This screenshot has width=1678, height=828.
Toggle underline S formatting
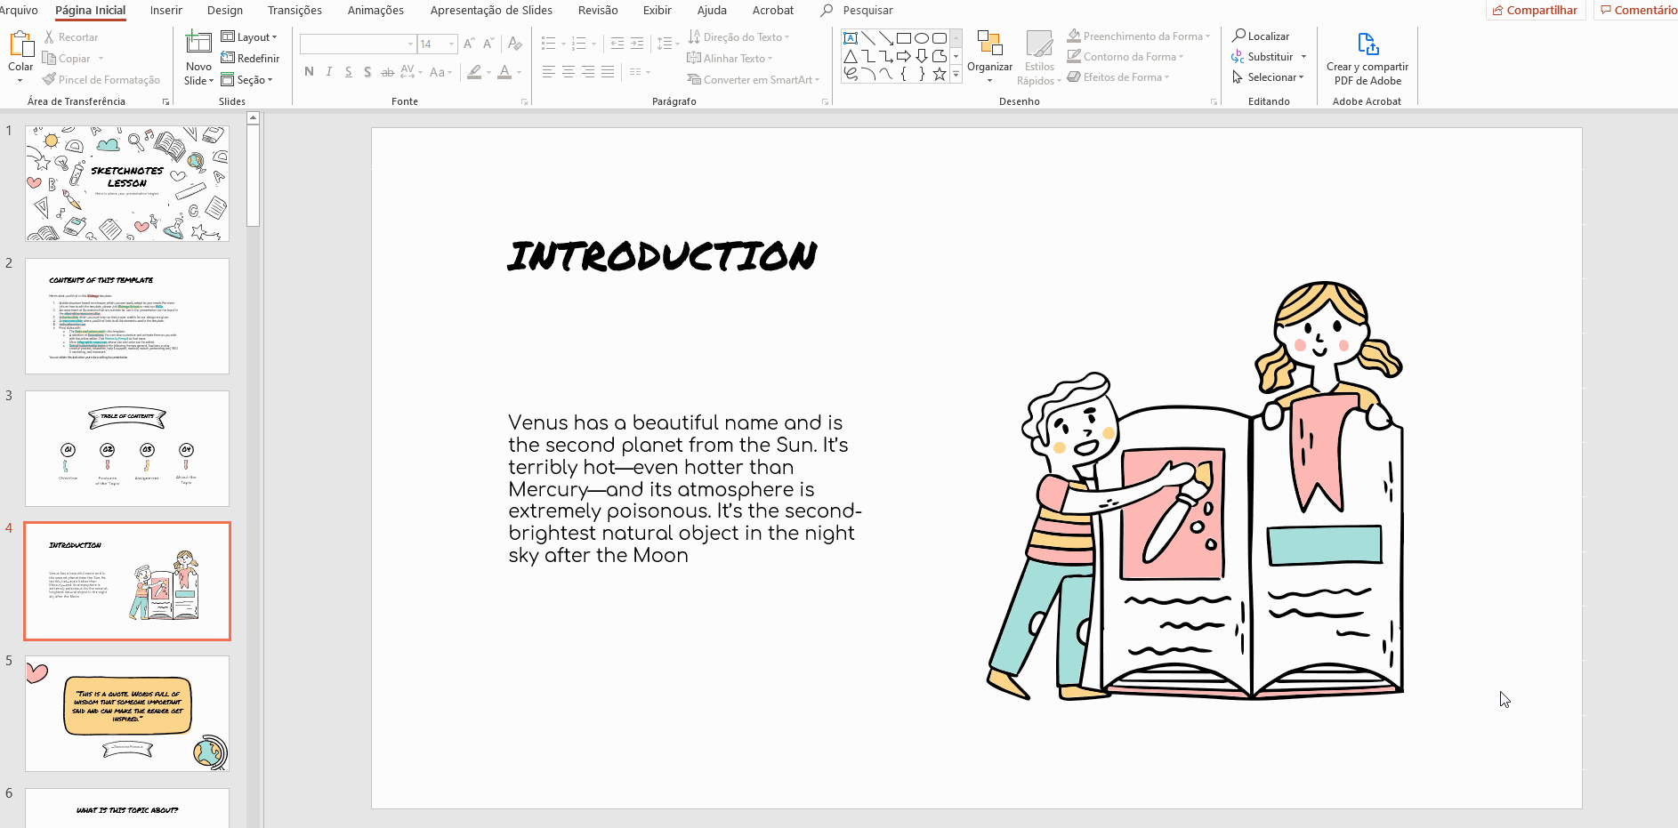(x=348, y=72)
